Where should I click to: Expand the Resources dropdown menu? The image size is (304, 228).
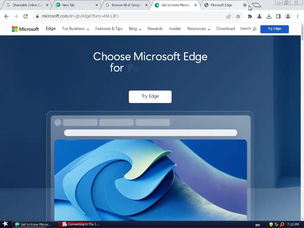tap(199, 29)
